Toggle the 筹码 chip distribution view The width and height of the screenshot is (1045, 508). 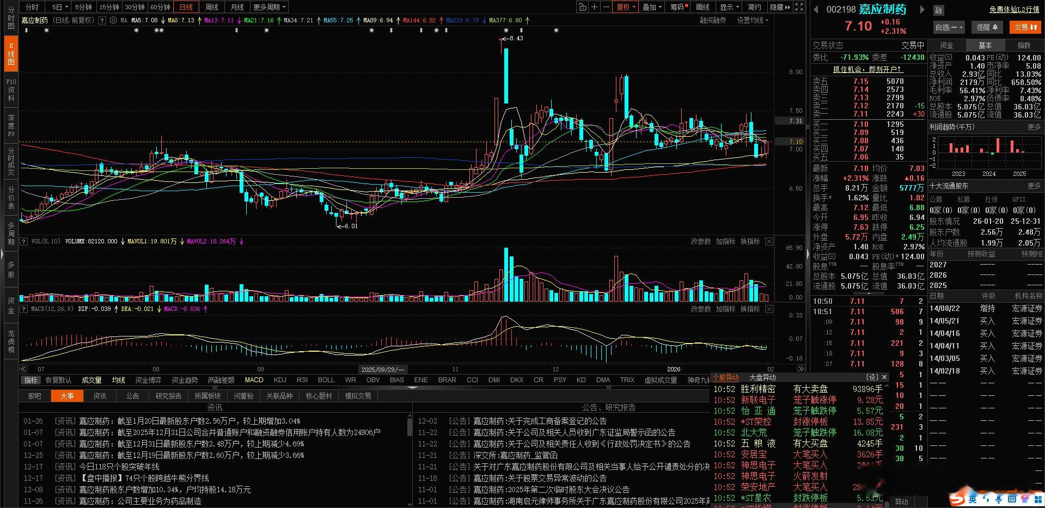[x=679, y=7]
